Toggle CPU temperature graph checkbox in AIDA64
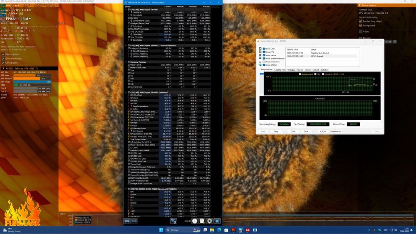The image size is (416, 234). [315, 74]
